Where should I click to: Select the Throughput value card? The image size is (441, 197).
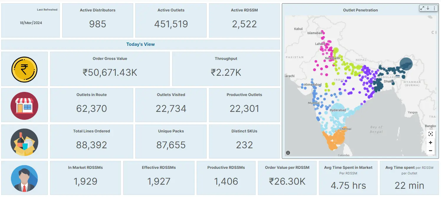tap(226, 69)
